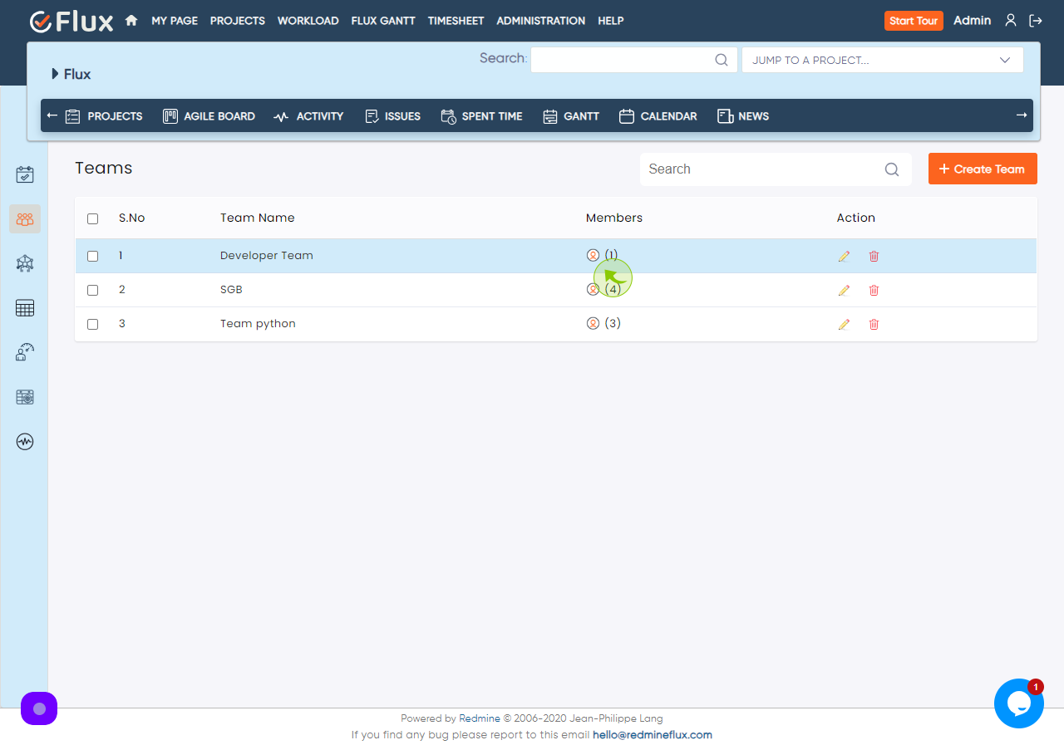Edit the Team python row
Screen dimensions: 1064x745
[844, 325]
